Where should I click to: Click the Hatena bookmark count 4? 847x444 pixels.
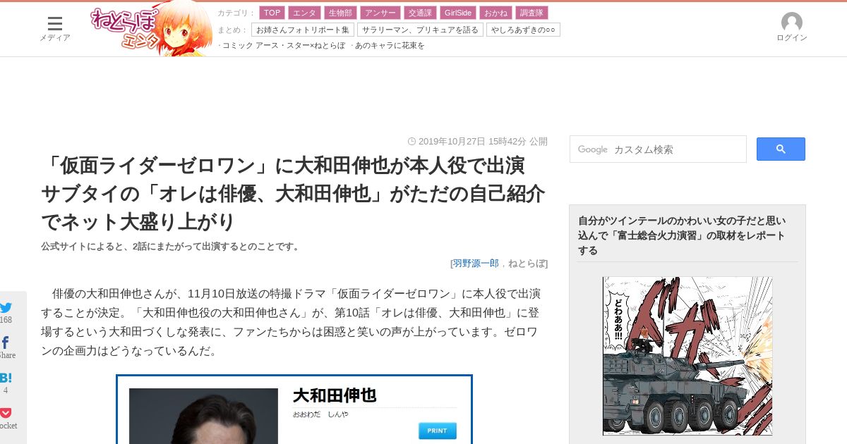point(6,390)
